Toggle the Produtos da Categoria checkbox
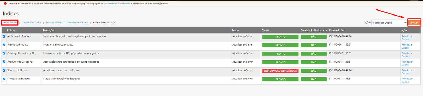Image resolution: width=423 pixels, height=96 pixels. coord(4,62)
